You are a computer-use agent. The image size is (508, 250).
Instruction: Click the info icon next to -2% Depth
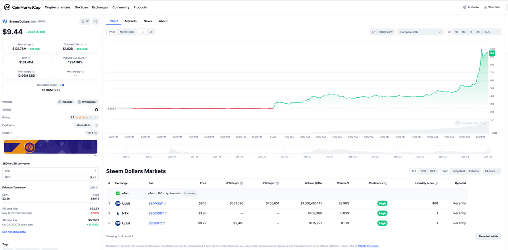tap(278, 183)
